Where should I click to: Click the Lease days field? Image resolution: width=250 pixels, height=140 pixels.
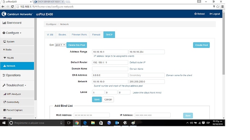point(98,92)
